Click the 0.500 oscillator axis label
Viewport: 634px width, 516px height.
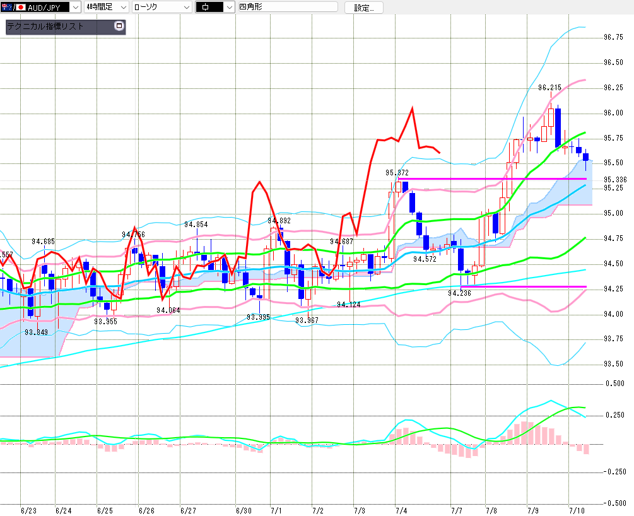click(615, 384)
